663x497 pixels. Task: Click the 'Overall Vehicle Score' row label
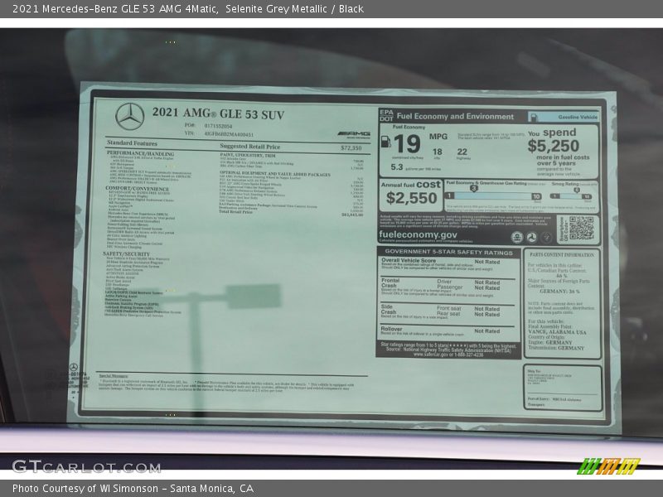point(409,260)
